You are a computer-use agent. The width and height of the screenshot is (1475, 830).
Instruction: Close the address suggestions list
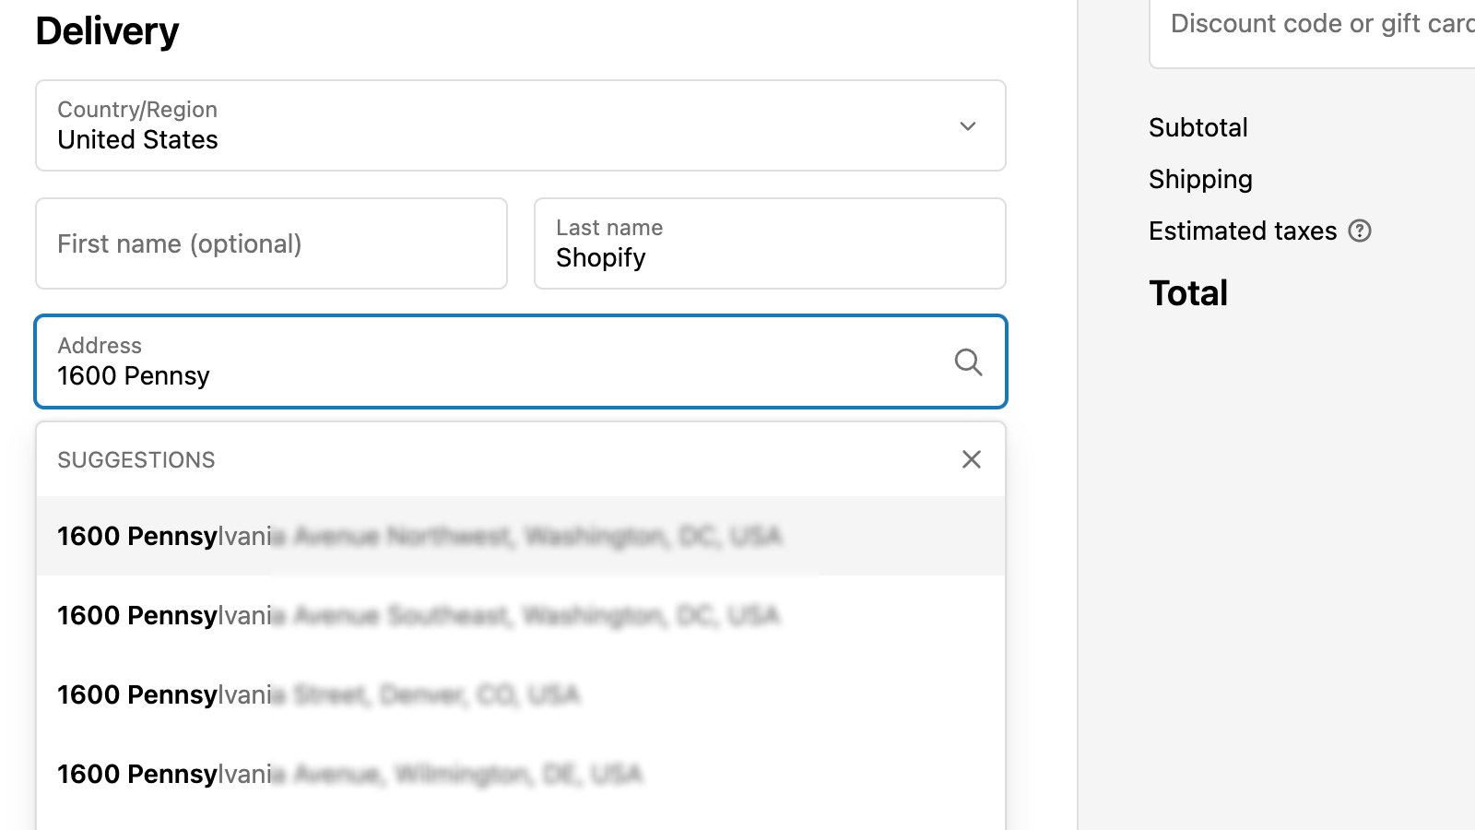pyautogui.click(x=972, y=459)
